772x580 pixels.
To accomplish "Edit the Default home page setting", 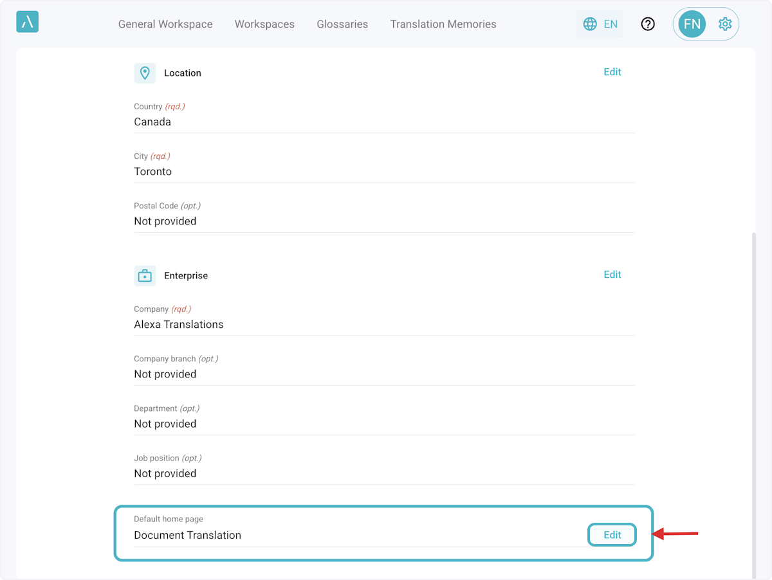I will pos(612,535).
